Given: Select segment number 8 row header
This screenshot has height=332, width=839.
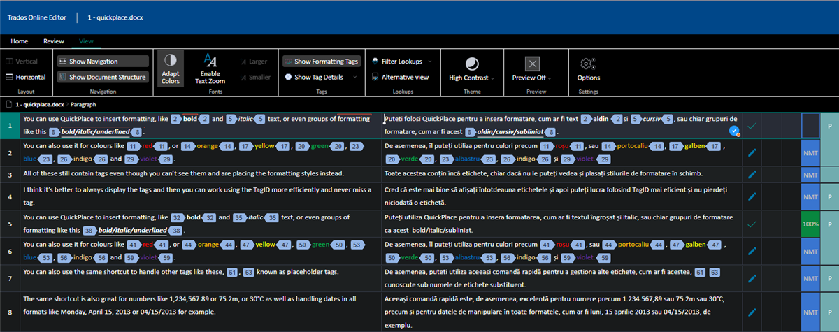Looking at the screenshot, I should [x=10, y=312].
